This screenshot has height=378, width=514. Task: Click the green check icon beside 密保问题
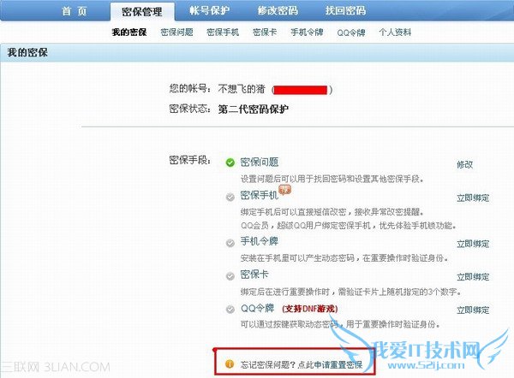tap(230, 162)
